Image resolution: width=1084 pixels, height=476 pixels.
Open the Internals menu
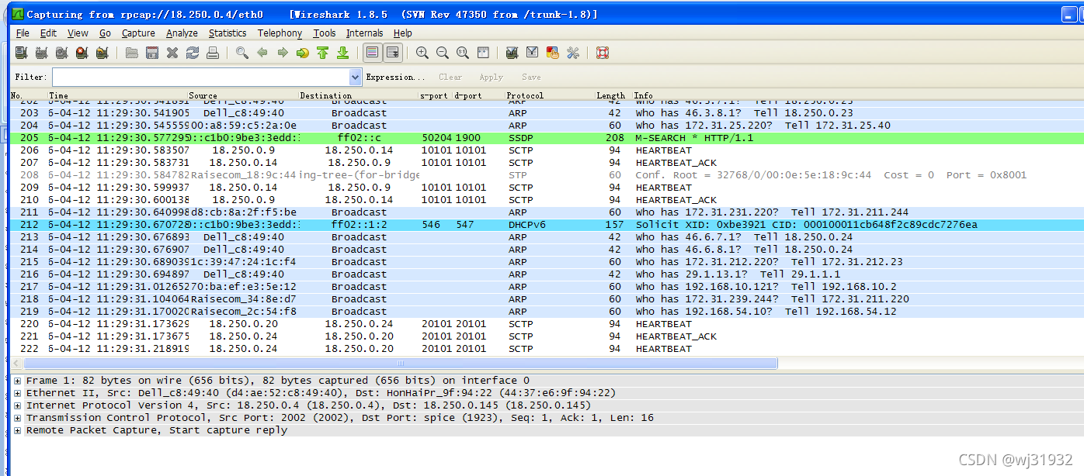[x=364, y=33]
